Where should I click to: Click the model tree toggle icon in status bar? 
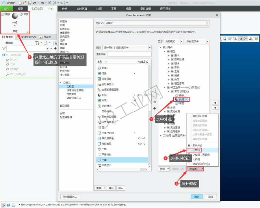tap(3, 205)
